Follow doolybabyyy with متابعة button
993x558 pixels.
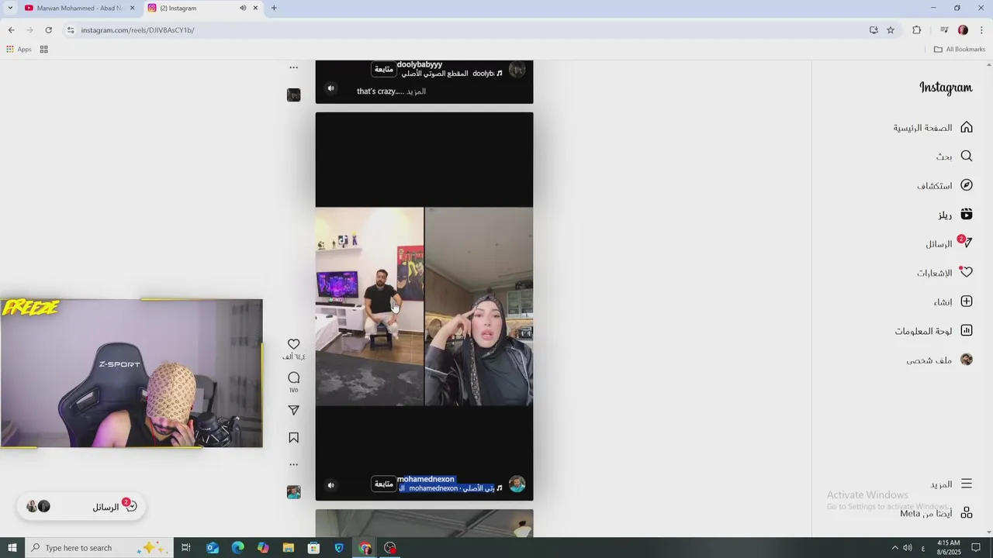pos(384,69)
